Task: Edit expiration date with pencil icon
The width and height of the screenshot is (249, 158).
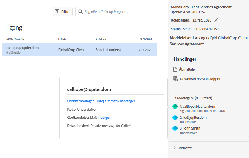Action: tap(216, 20)
